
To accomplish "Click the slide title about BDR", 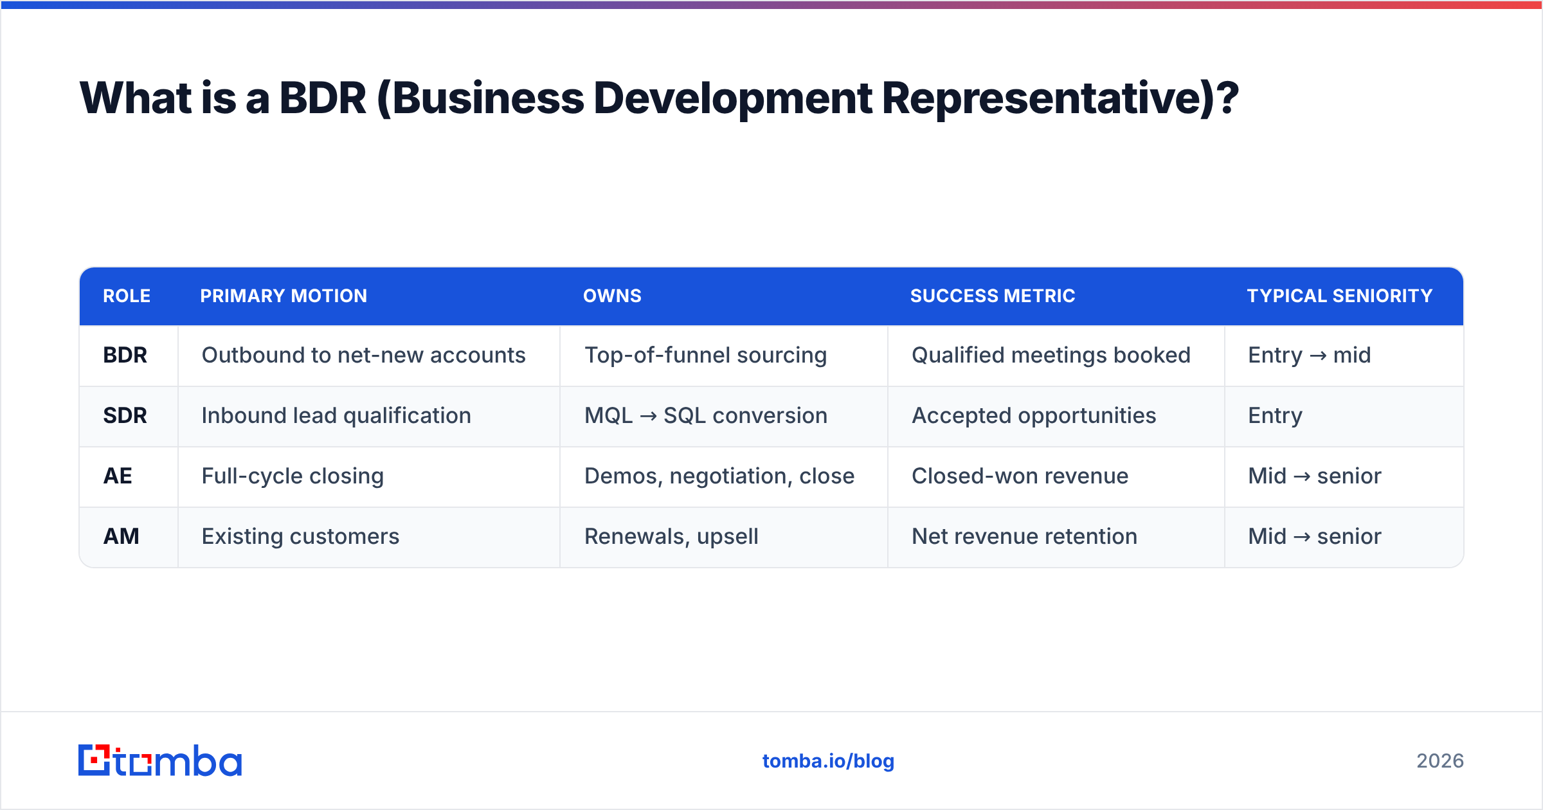I will (x=659, y=98).
